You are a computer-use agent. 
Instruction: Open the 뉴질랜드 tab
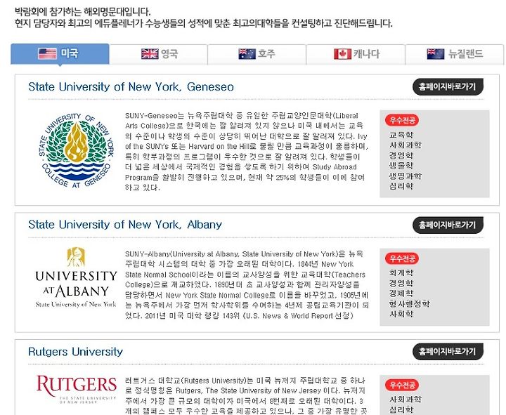click(x=455, y=54)
